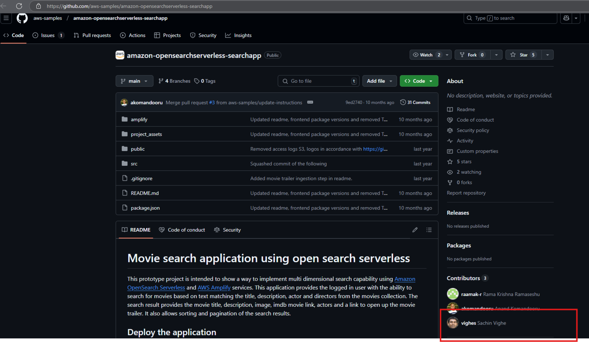
Task: Open the main branch selector dropdown
Action: [x=134, y=81]
